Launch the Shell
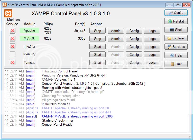This screenshot has width=193, height=140. pos(176,30)
